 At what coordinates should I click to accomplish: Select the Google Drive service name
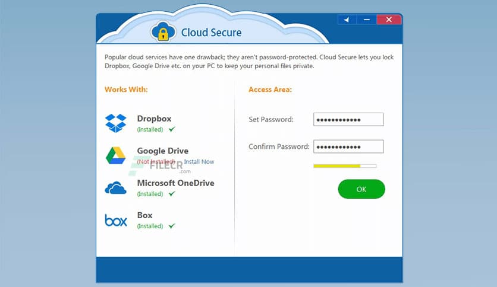click(162, 151)
